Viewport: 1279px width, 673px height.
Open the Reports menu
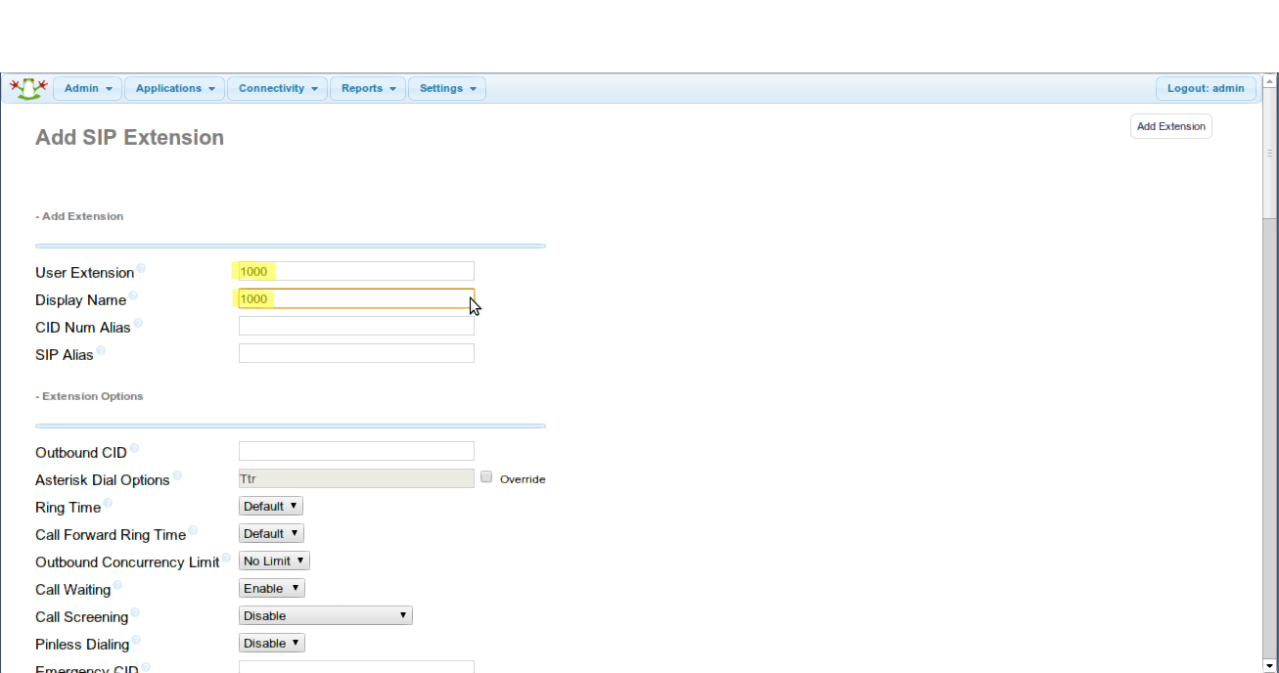tap(368, 88)
